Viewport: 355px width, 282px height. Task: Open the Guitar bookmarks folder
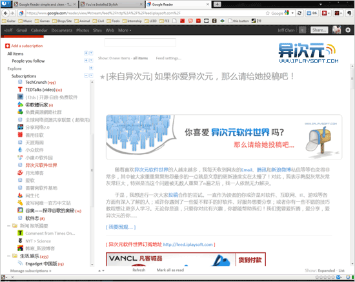[x=9, y=21]
